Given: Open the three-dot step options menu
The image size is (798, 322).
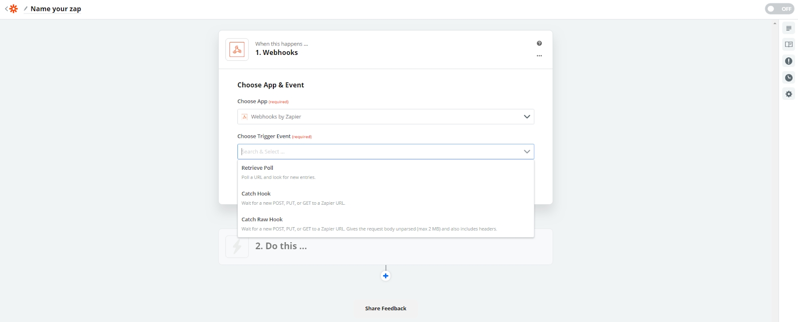Looking at the screenshot, I should pos(539,56).
